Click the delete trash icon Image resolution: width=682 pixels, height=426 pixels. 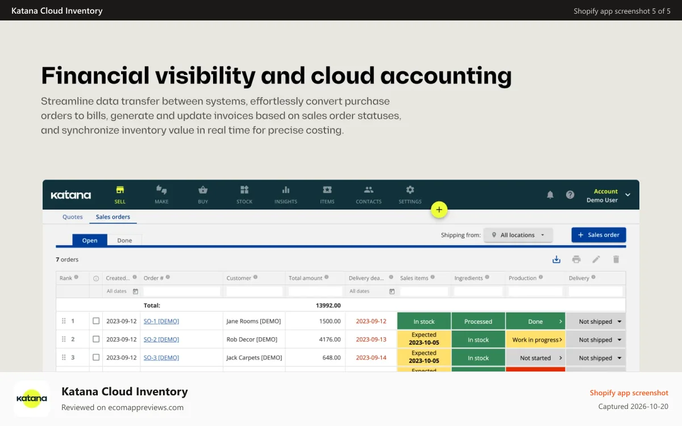pyautogui.click(x=616, y=259)
